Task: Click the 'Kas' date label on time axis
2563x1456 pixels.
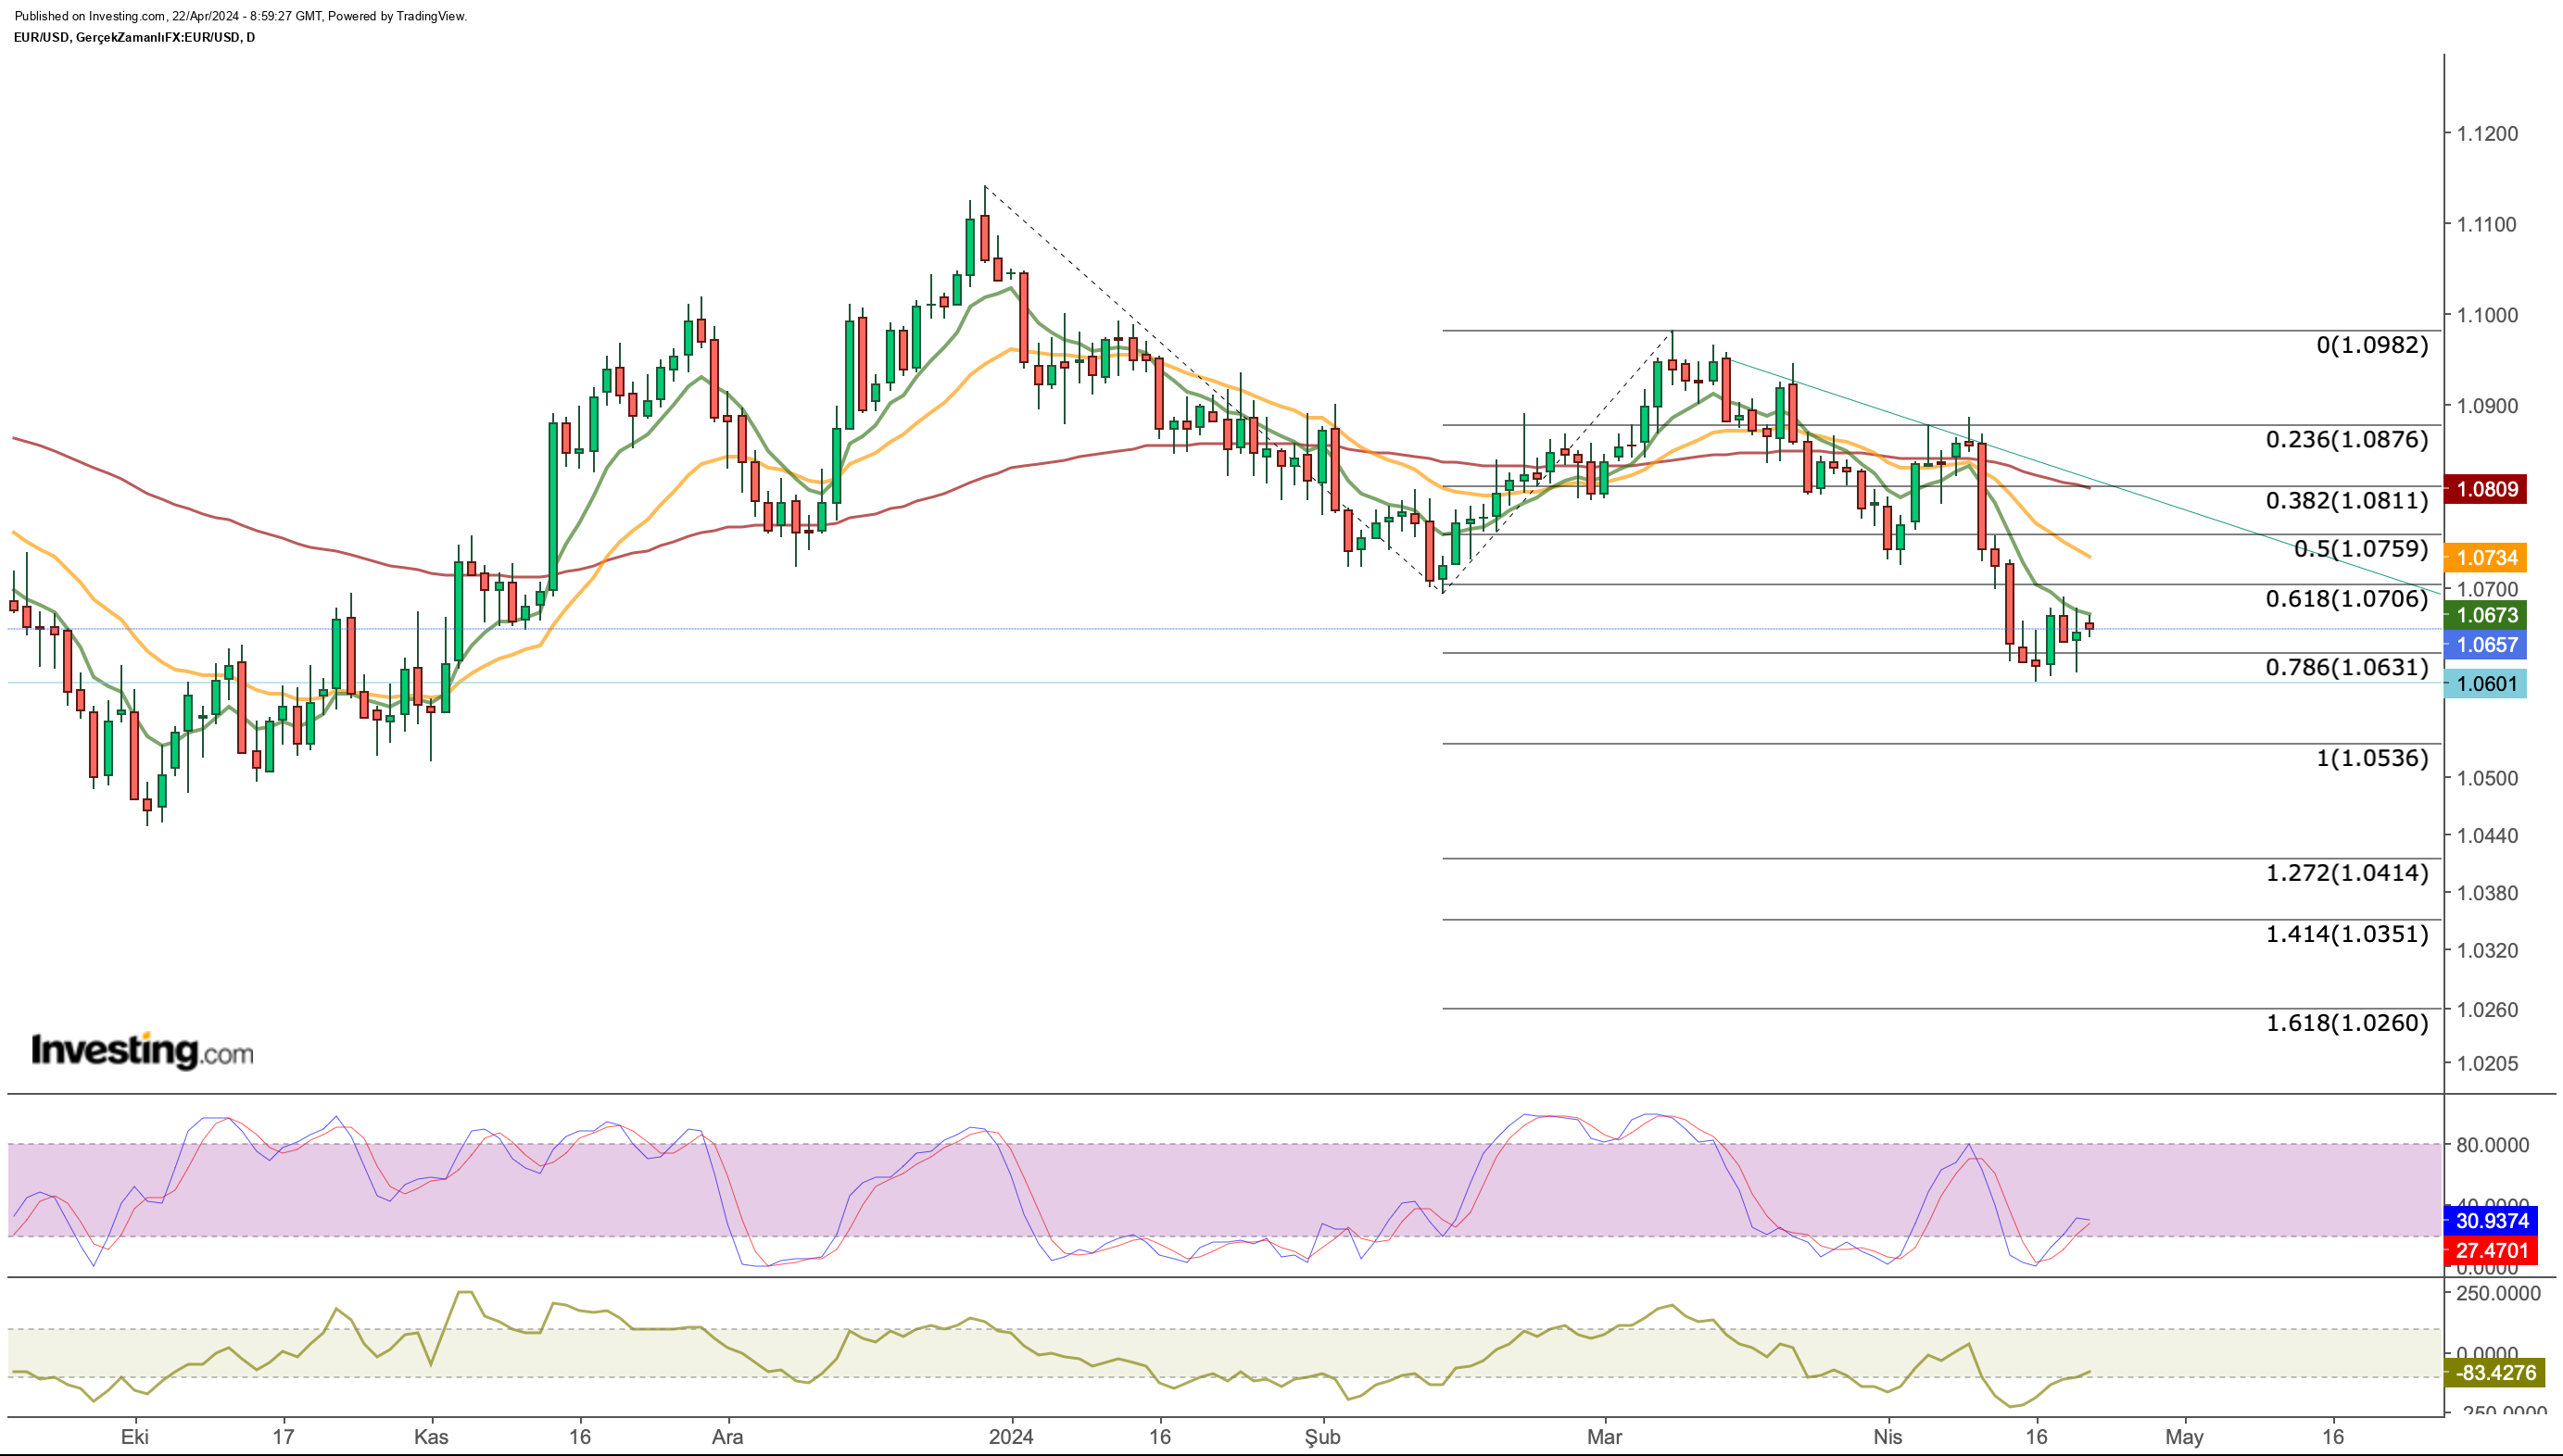Action: 431,1437
